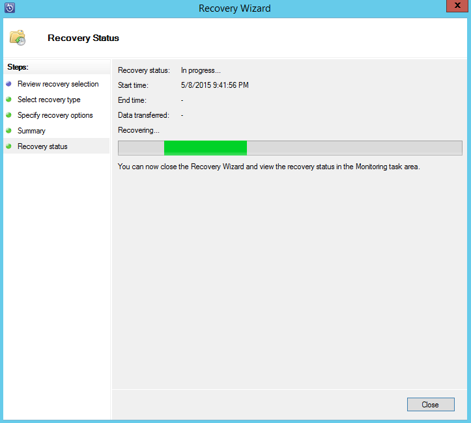Open the Specify recovery options step
Viewport: 471px width, 423px height.
tap(55, 115)
